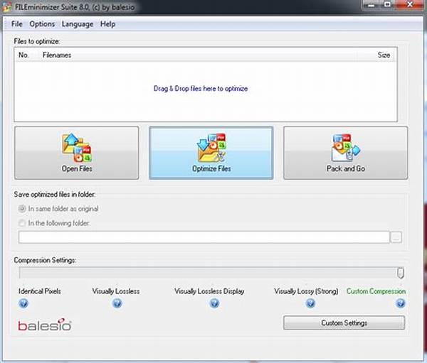Screen dimensions: 427x363
Task: Open the Help menu
Action: point(107,24)
